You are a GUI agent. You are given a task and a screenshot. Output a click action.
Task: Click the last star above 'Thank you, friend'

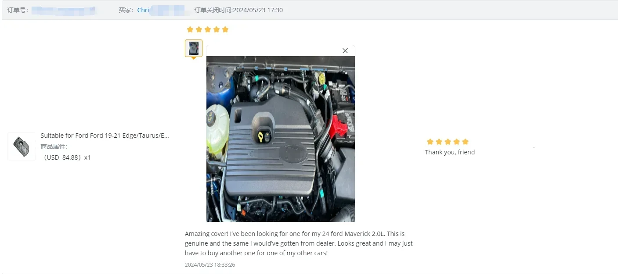[465, 142]
